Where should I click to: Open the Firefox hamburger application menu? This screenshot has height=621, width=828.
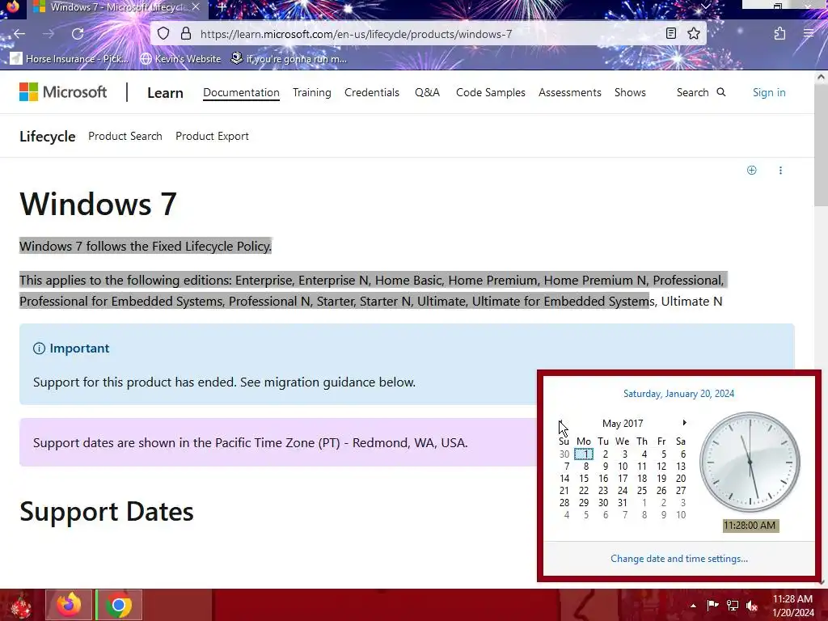809,34
